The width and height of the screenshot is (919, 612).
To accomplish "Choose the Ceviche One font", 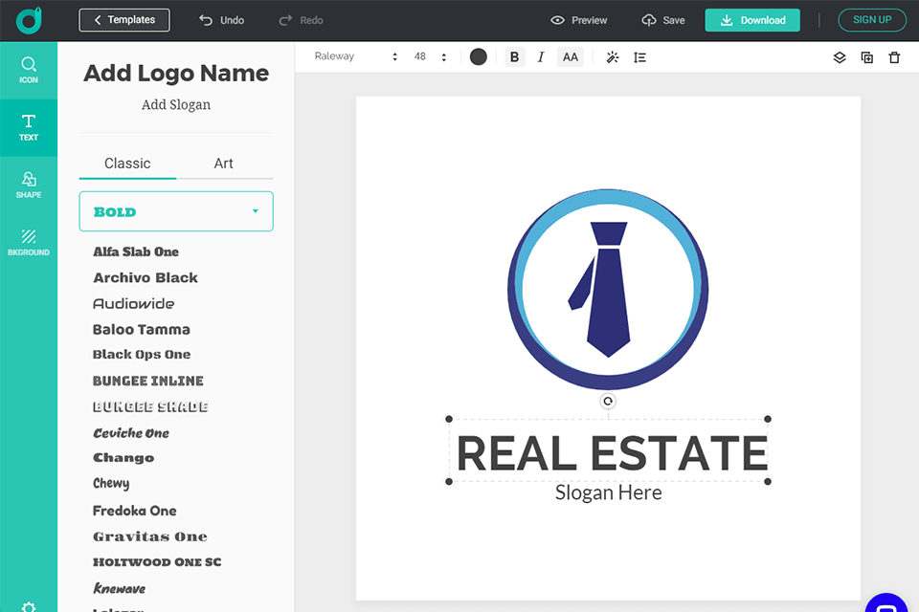I will point(131,433).
